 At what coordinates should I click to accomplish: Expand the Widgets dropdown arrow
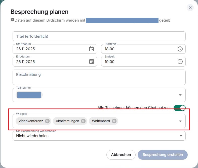(180, 121)
